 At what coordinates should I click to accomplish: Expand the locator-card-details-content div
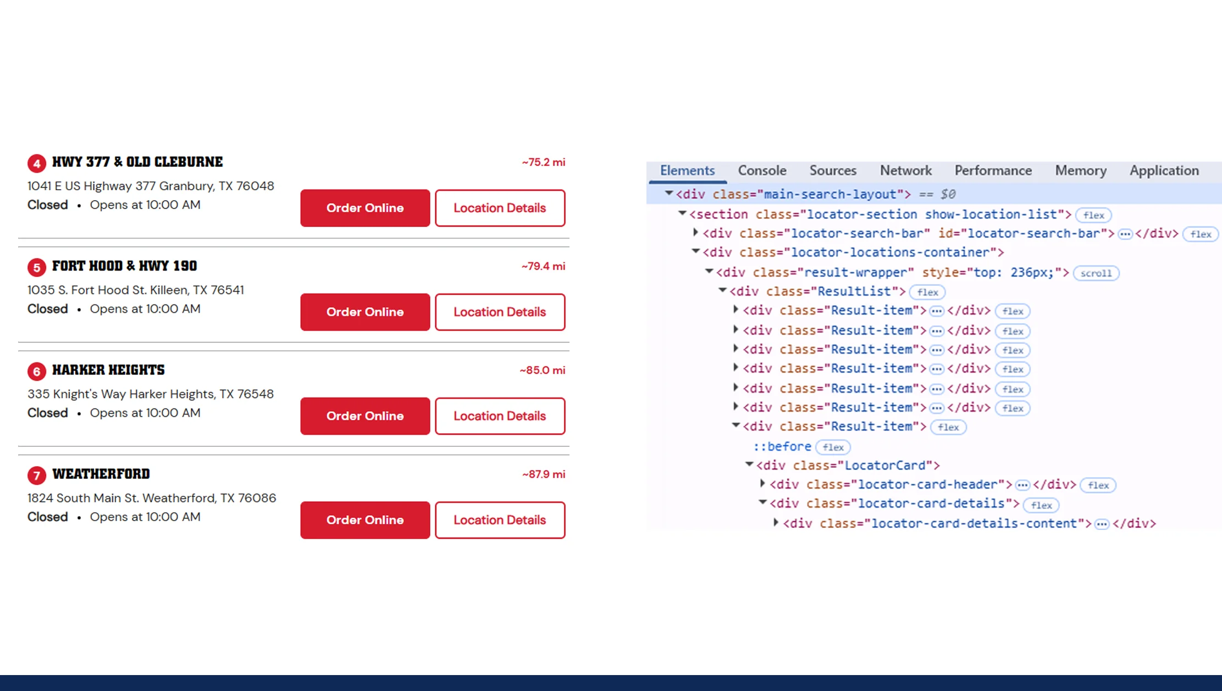(x=776, y=523)
